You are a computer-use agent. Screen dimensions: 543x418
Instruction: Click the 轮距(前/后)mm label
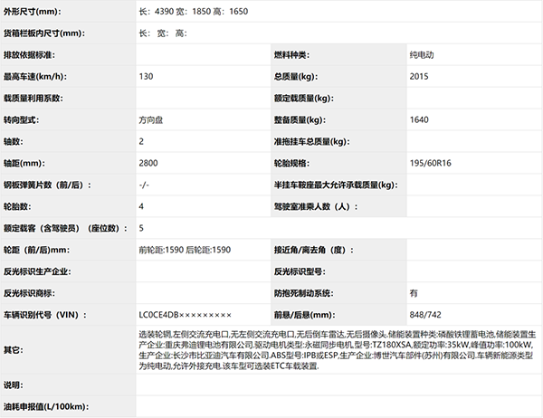click(36, 250)
